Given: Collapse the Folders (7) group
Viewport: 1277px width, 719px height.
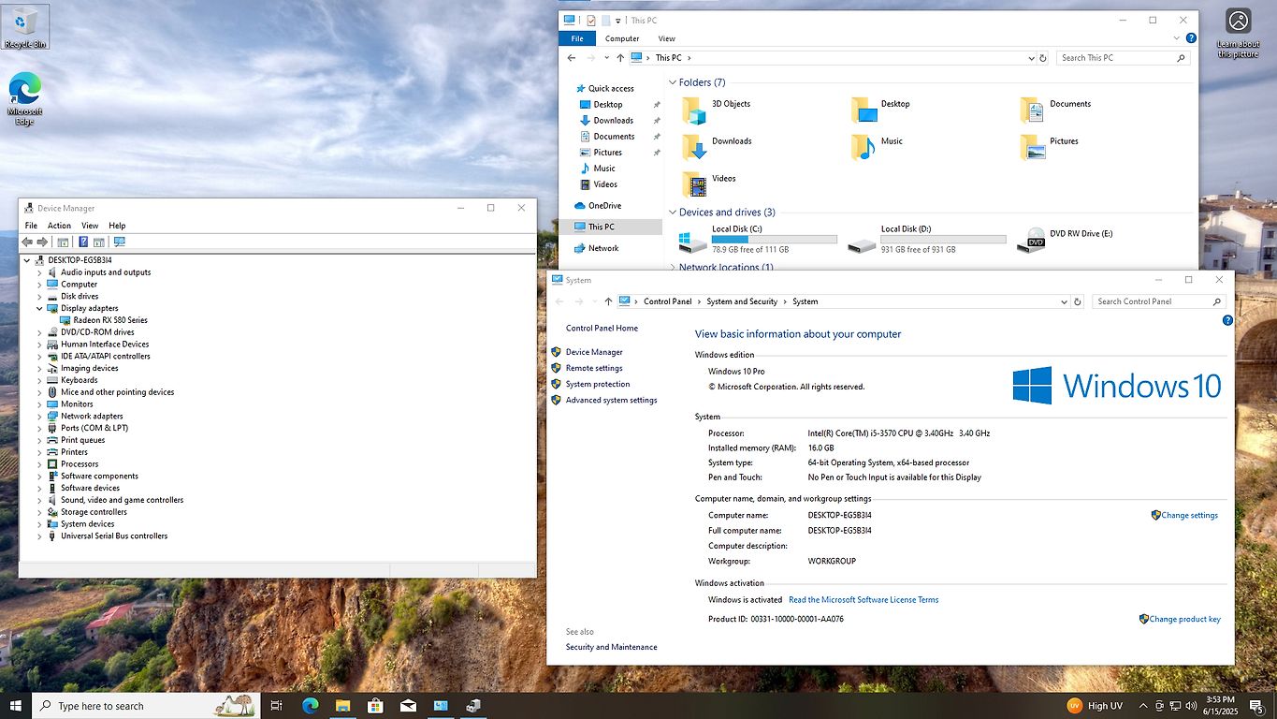Looking at the screenshot, I should point(672,82).
